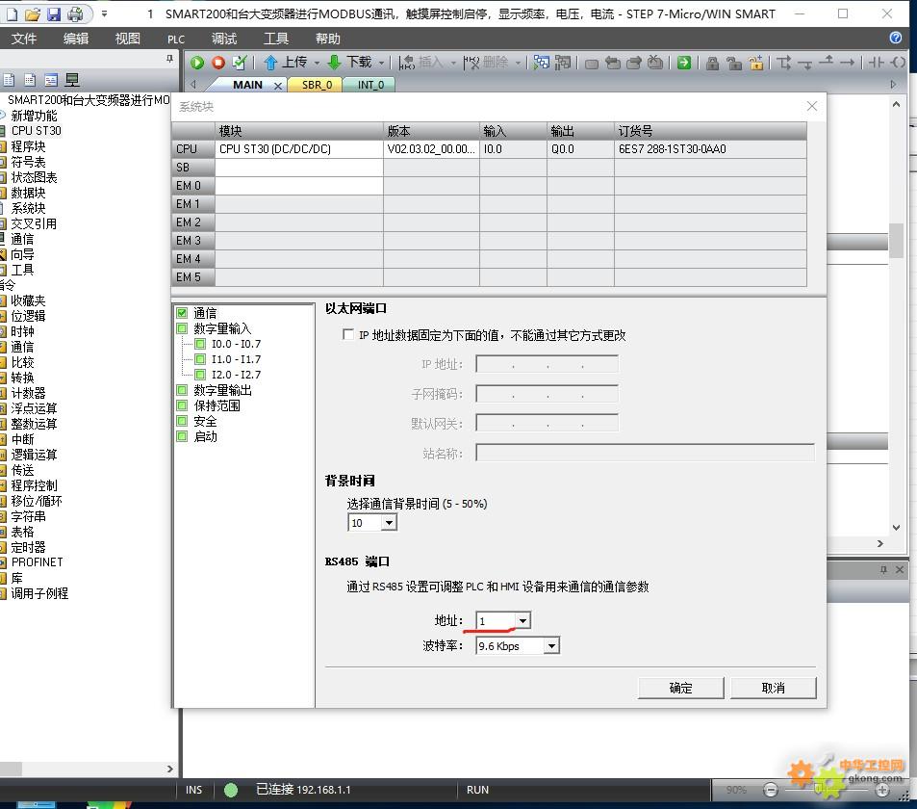Screen dimensions: 917x809
Task: Toggle the 数字量输入 checkbox
Action: 182,328
